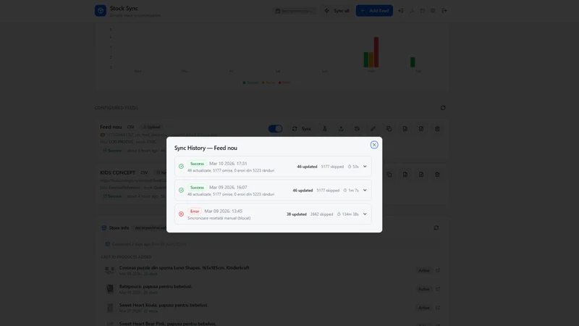This screenshot has height=326, width=579.
Task: Open the statistics chart icon in the header
Action: click(412, 11)
